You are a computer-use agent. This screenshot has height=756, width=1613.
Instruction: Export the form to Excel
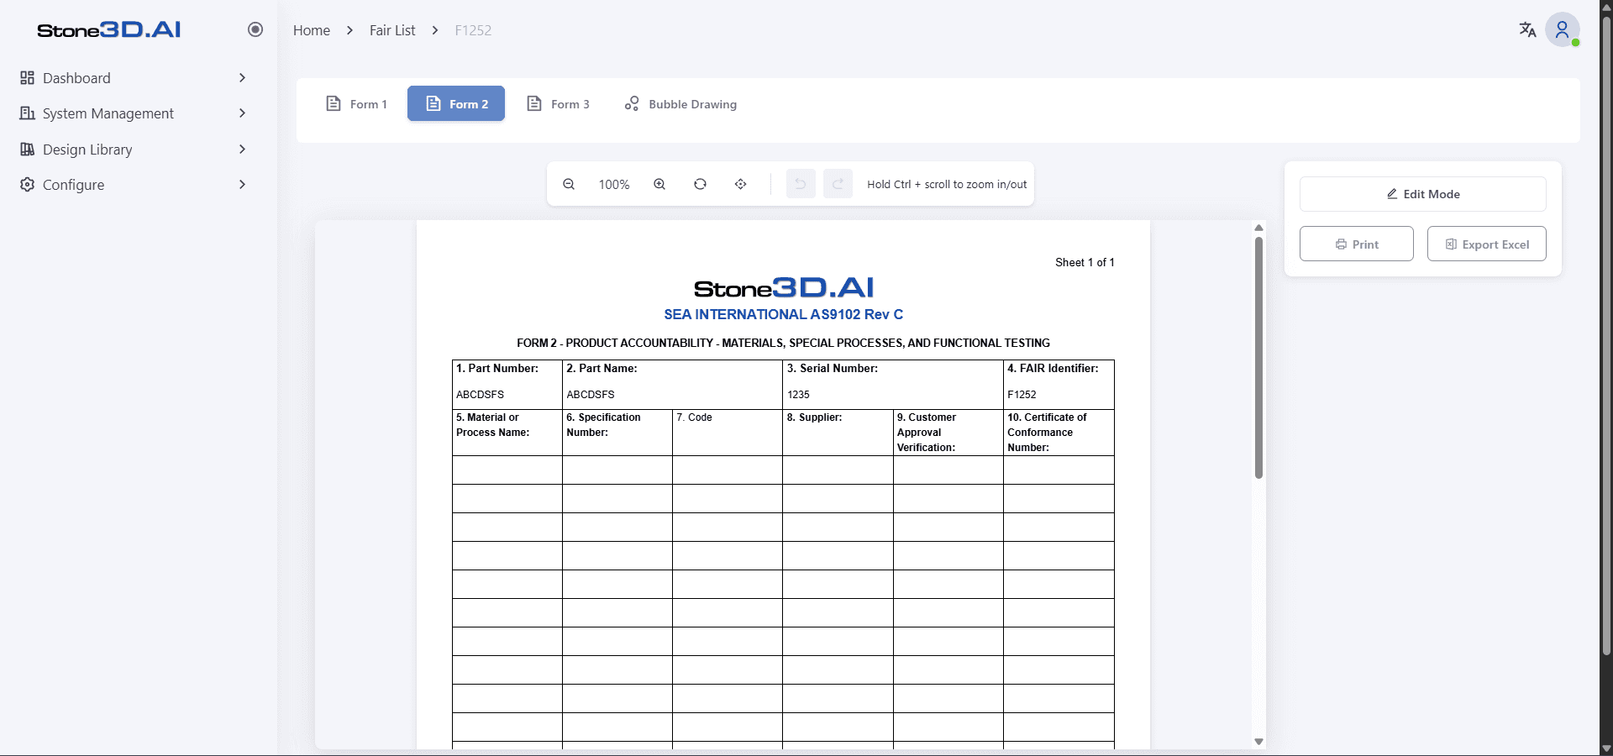[1487, 244]
